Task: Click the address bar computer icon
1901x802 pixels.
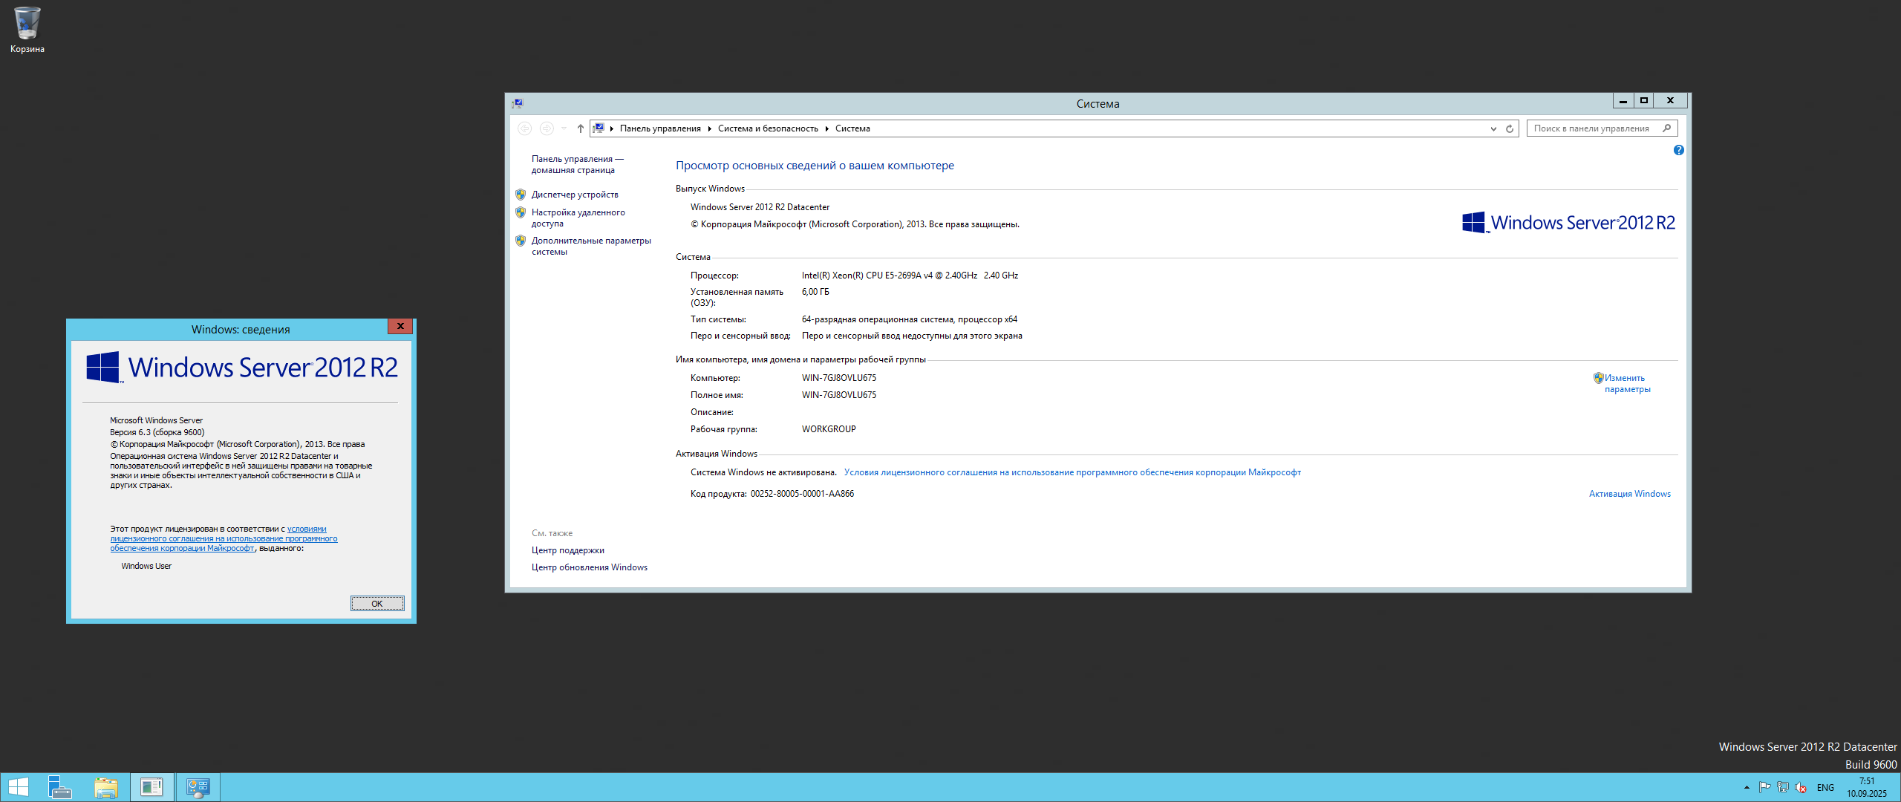Action: pyautogui.click(x=599, y=128)
